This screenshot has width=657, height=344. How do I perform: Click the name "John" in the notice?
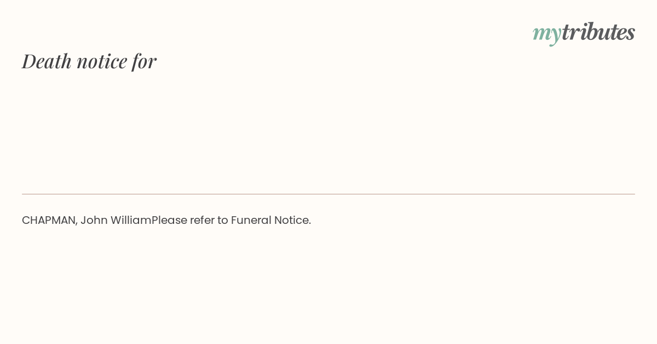click(94, 220)
